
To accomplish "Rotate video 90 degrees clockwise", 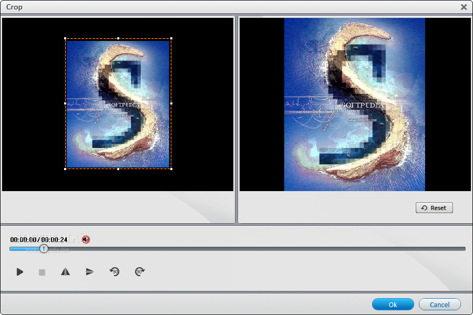I will [140, 271].
